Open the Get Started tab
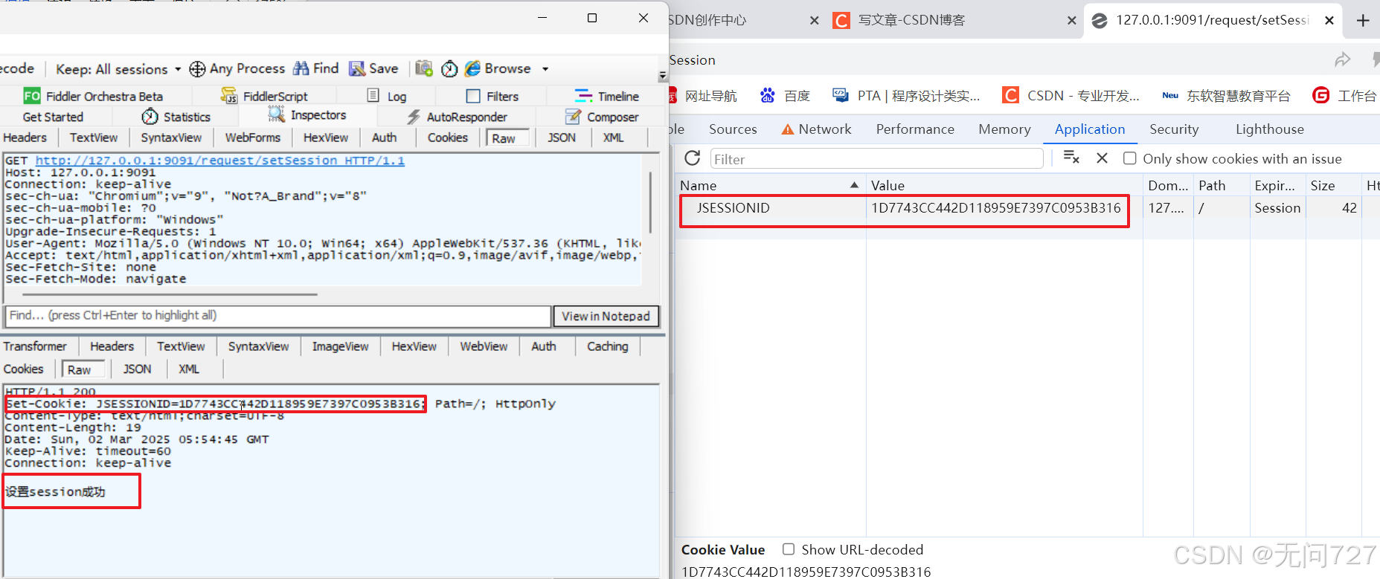 (53, 117)
